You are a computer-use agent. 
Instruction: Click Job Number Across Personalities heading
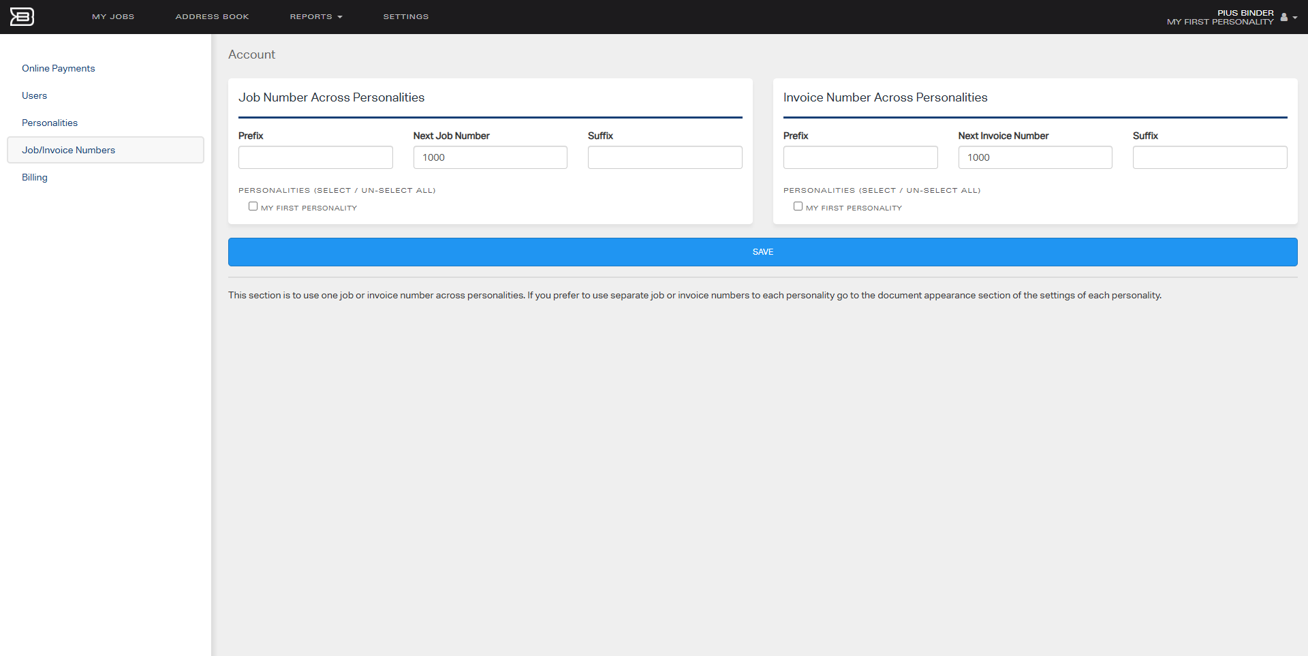[x=331, y=97]
